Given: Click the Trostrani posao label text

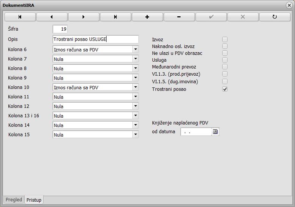Looking at the screenshot, I should pos(169,89).
